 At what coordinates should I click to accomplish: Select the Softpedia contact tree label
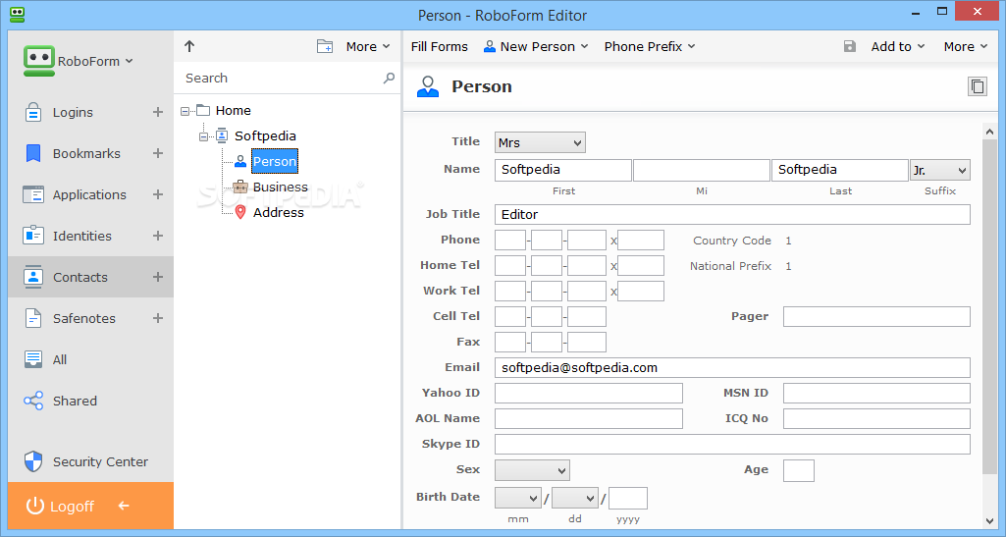point(265,136)
